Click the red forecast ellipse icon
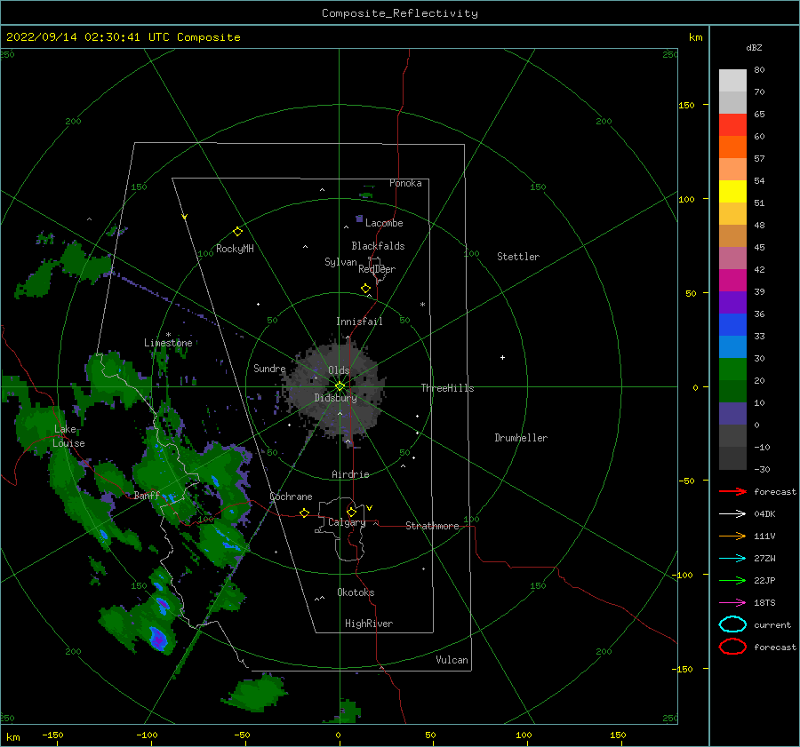Image resolution: width=800 pixels, height=747 pixels. [x=732, y=647]
